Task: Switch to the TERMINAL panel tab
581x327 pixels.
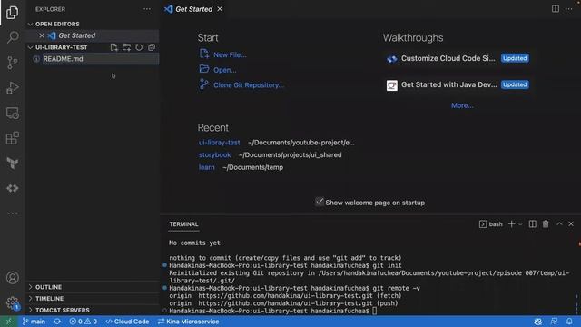Action: tap(183, 224)
